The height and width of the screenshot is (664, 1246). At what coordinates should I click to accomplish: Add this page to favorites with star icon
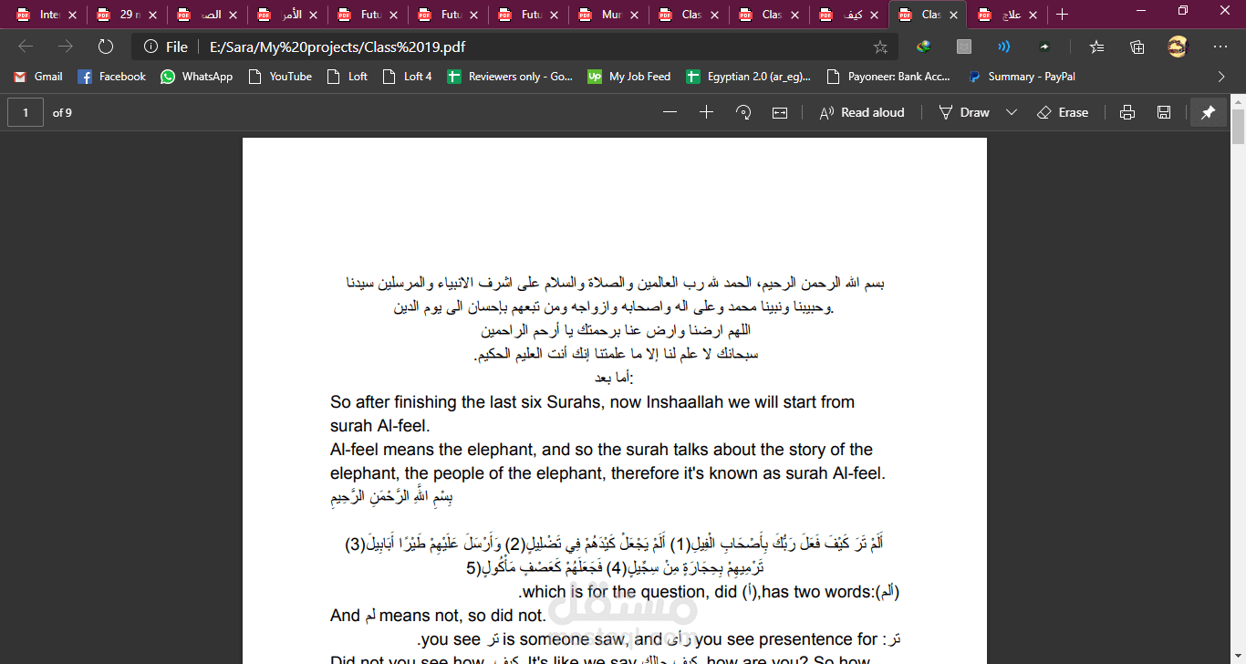coord(880,47)
